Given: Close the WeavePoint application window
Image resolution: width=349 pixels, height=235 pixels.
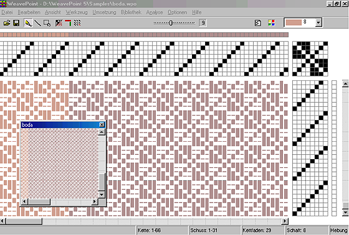Looking at the screenshot, I should [x=345, y=4].
